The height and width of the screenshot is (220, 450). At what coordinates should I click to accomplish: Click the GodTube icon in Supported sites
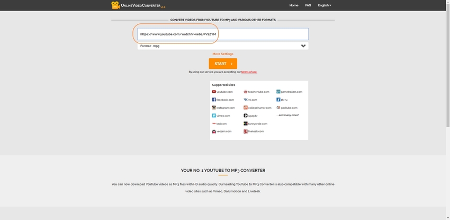278,108
